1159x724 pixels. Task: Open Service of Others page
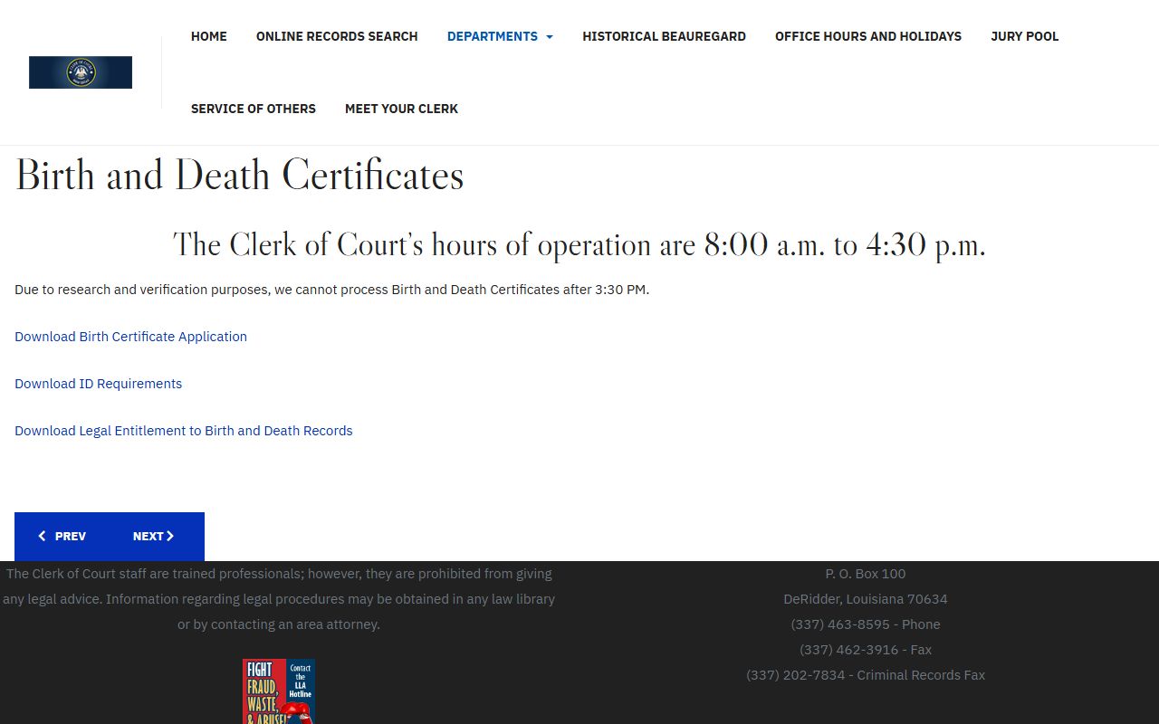click(254, 109)
